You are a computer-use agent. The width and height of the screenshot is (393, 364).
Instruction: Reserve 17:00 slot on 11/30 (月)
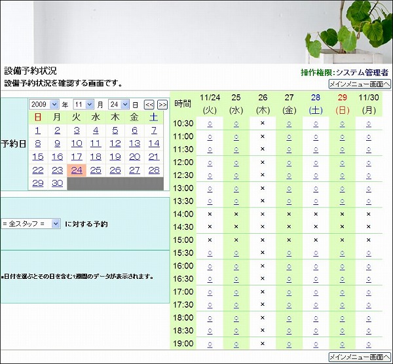pyautogui.click(x=368, y=292)
